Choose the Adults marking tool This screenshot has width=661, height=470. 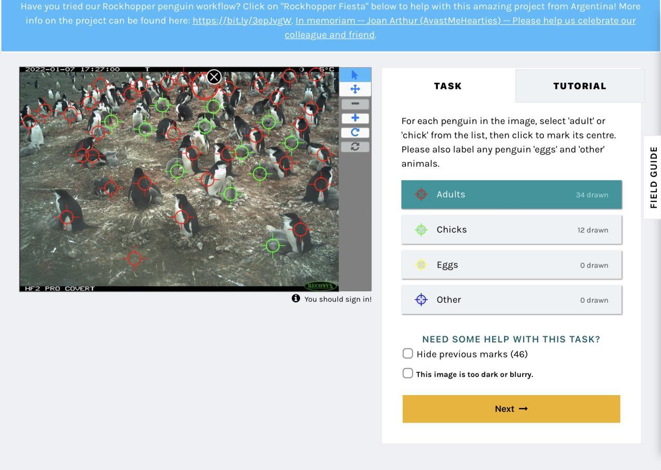pos(511,195)
